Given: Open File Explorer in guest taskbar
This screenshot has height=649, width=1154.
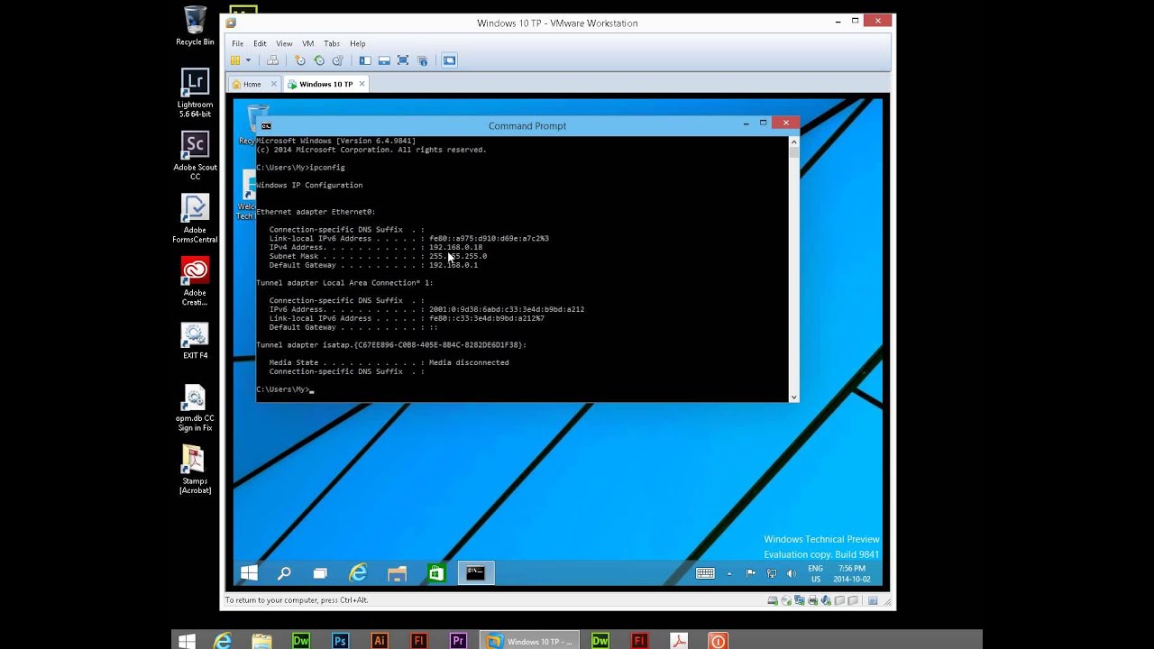Looking at the screenshot, I should click(x=397, y=573).
